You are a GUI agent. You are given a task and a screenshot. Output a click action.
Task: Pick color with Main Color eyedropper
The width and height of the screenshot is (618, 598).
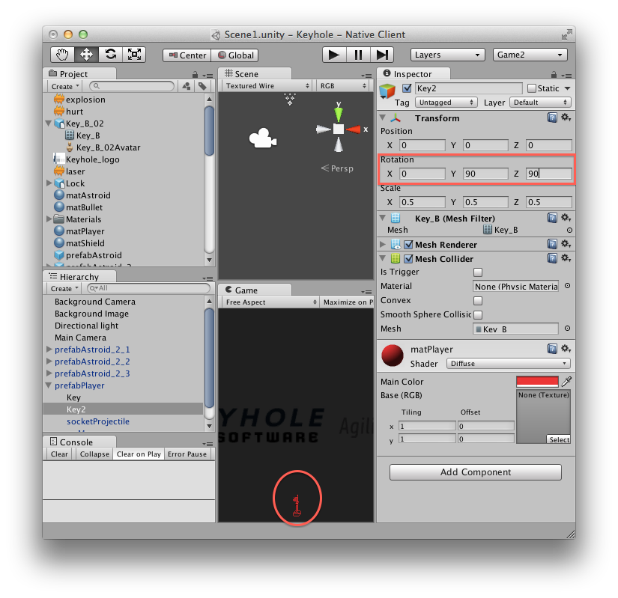pyautogui.click(x=566, y=382)
